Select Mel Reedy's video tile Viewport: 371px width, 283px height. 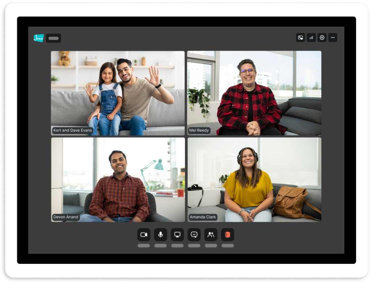click(x=253, y=92)
